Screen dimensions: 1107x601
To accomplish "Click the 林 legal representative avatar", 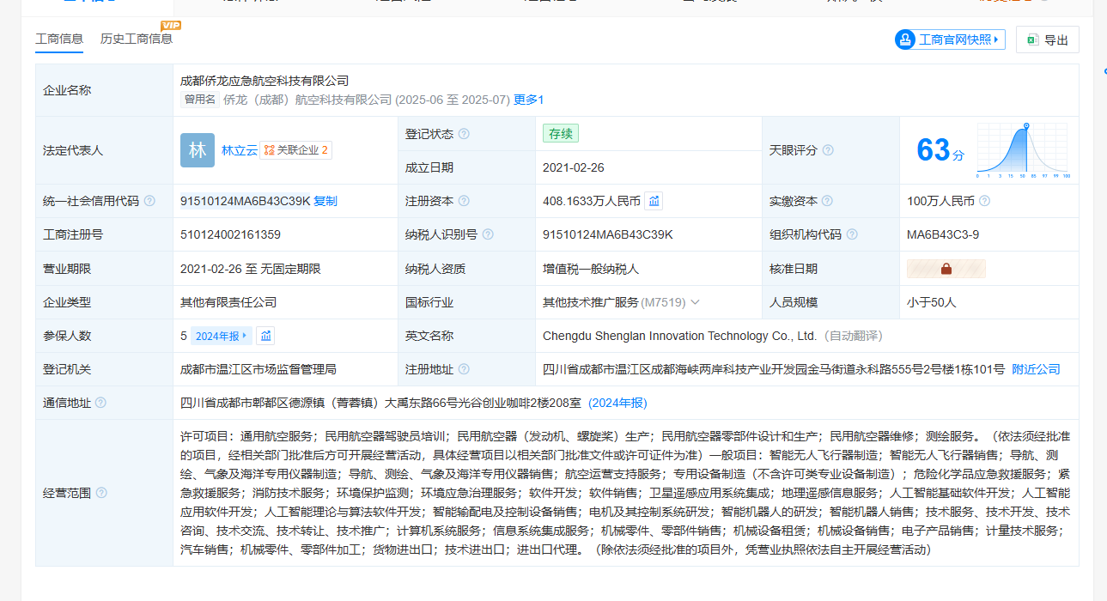I will [x=198, y=150].
